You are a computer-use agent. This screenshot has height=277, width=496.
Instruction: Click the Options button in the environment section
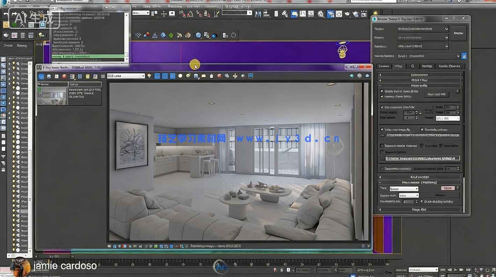pos(440,195)
